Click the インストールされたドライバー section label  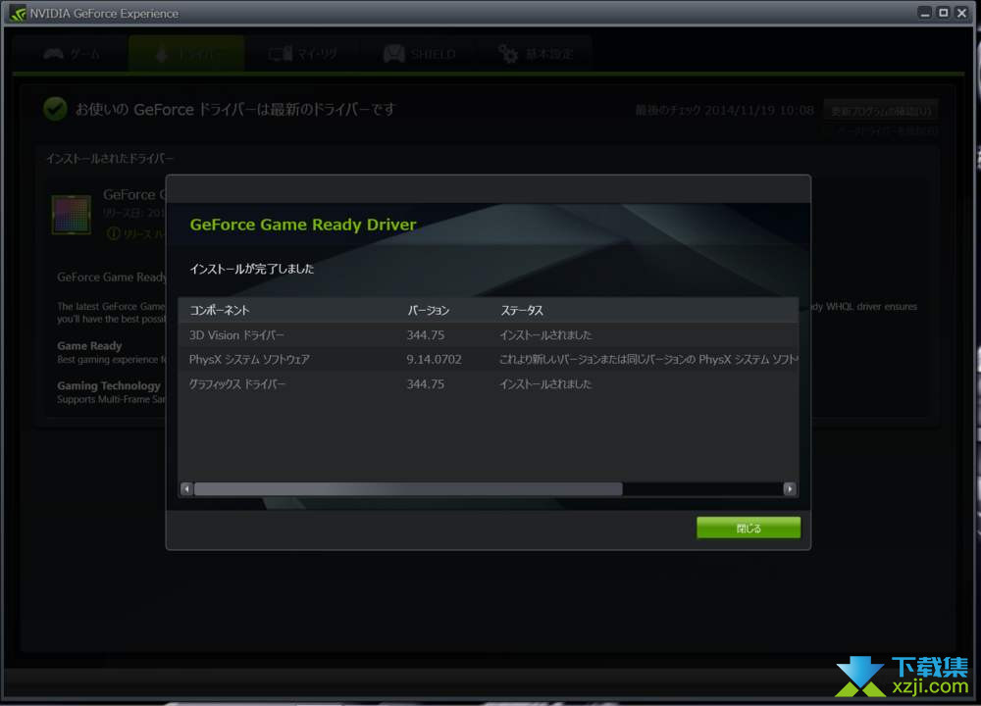110,158
